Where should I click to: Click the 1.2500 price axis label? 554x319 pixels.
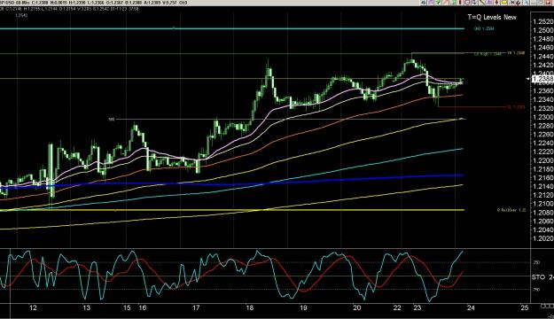543,30
